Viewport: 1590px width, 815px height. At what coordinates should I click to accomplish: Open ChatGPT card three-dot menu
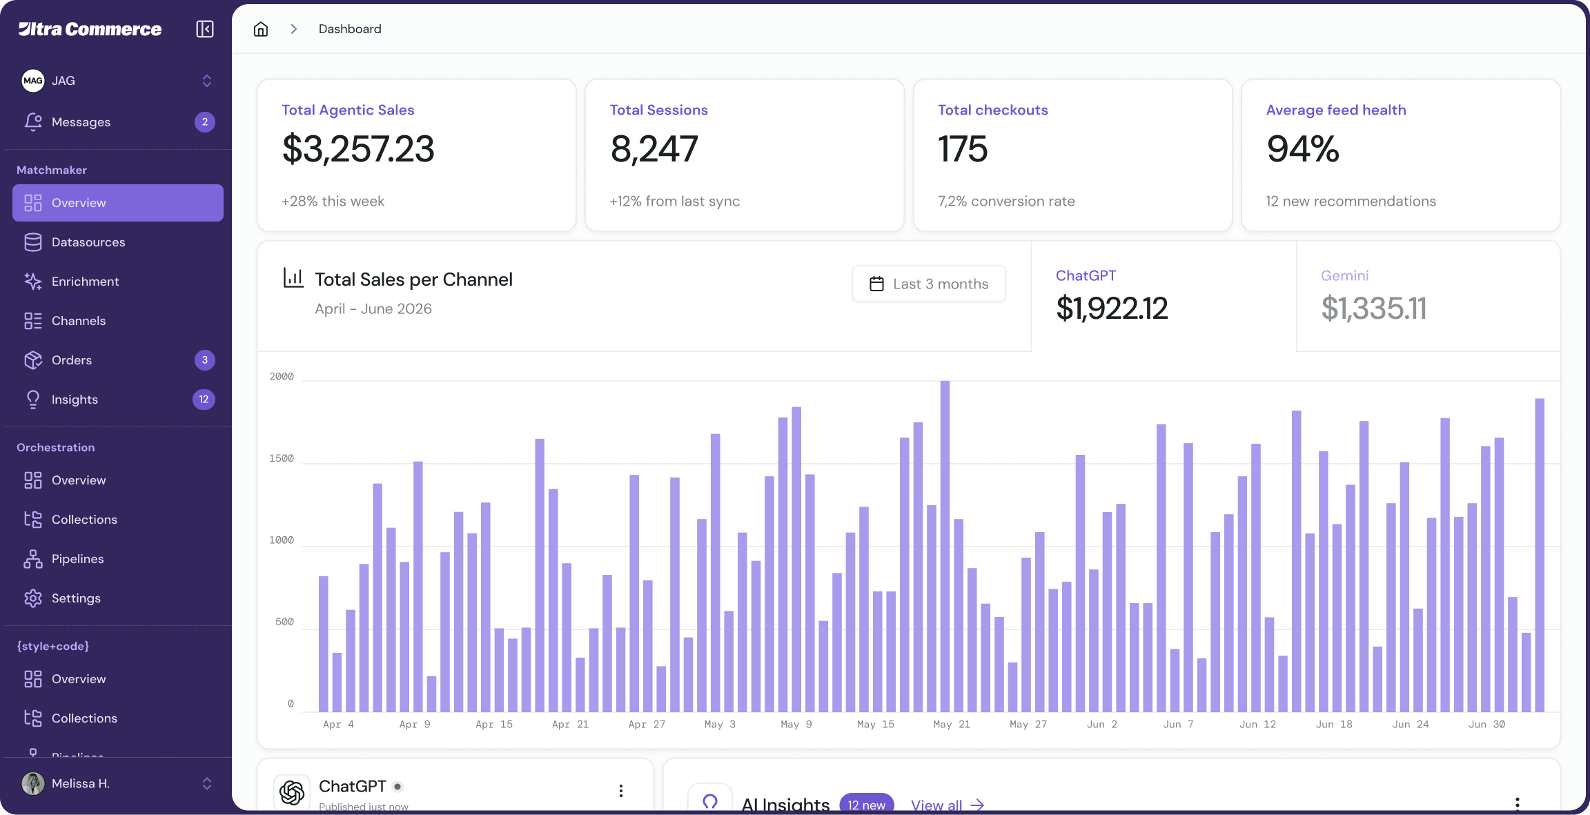pos(620,791)
